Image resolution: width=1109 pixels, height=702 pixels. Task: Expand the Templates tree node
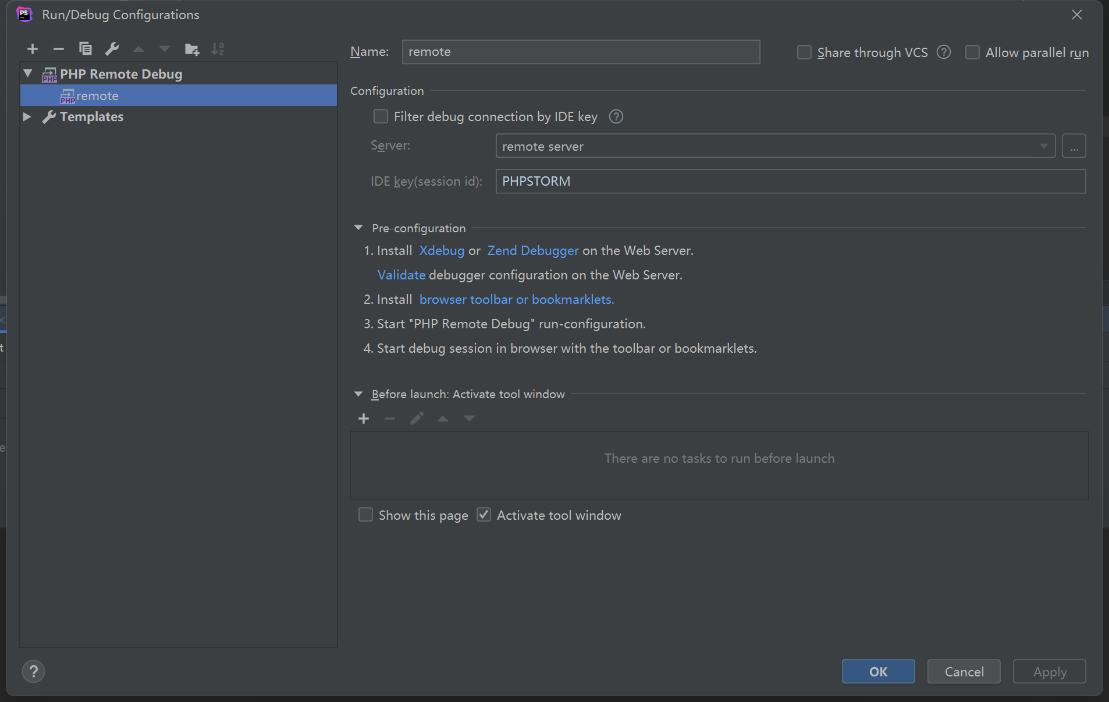point(27,116)
